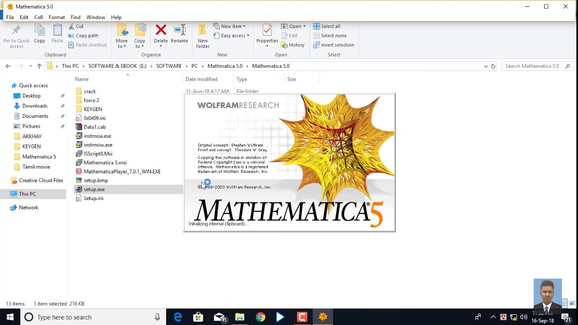Click the Refresh button by address bar
The width and height of the screenshot is (578, 325).
click(x=493, y=66)
